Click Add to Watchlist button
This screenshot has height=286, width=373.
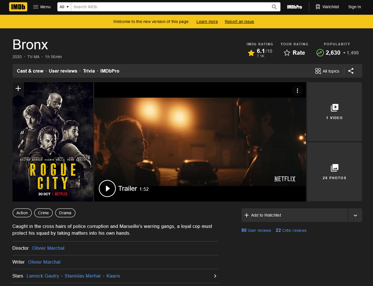pyautogui.click(x=295, y=215)
